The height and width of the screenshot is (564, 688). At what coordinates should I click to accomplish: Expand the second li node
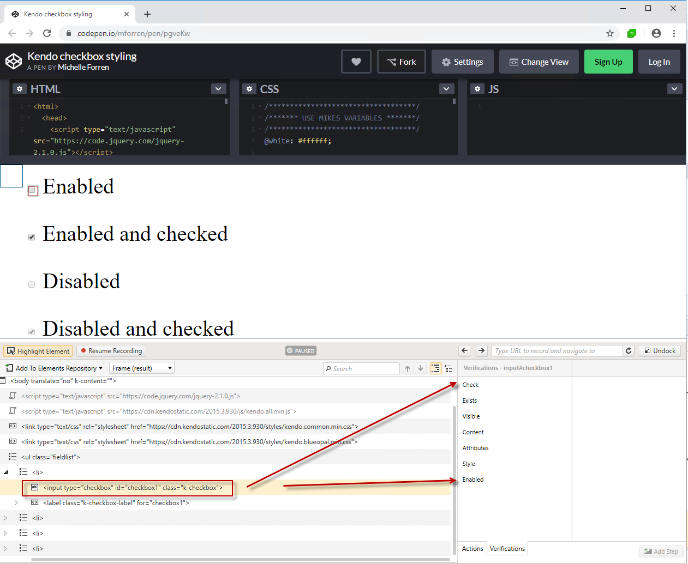[6, 518]
